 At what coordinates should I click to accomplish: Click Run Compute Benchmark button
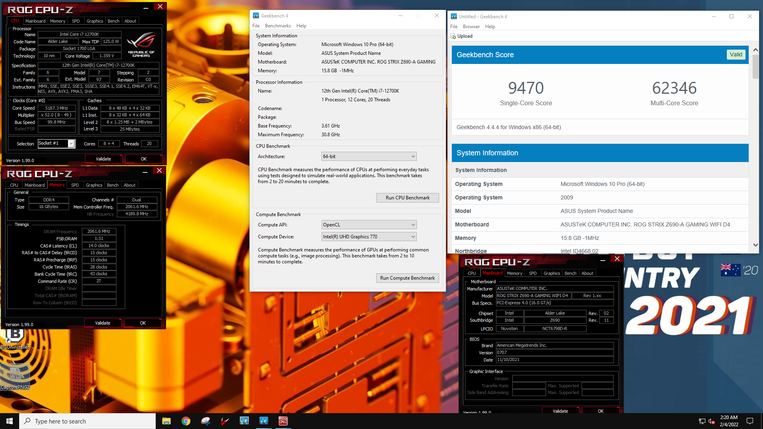[407, 278]
